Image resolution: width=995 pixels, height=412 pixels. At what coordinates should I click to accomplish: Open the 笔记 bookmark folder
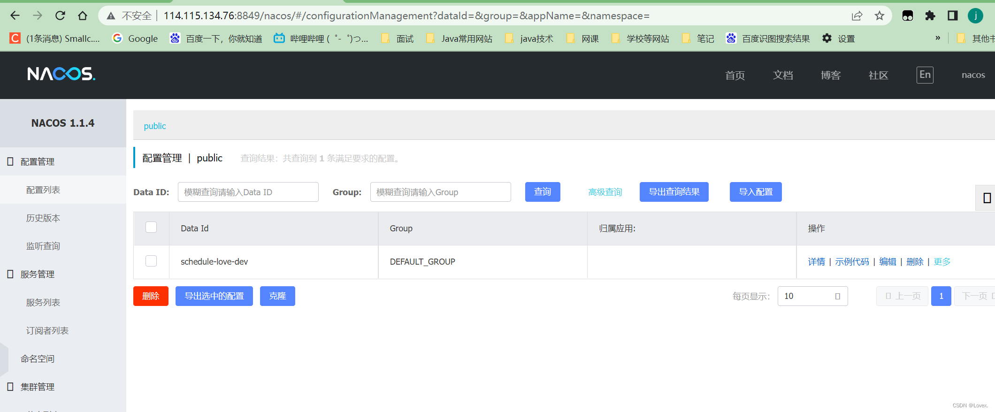[x=698, y=38]
